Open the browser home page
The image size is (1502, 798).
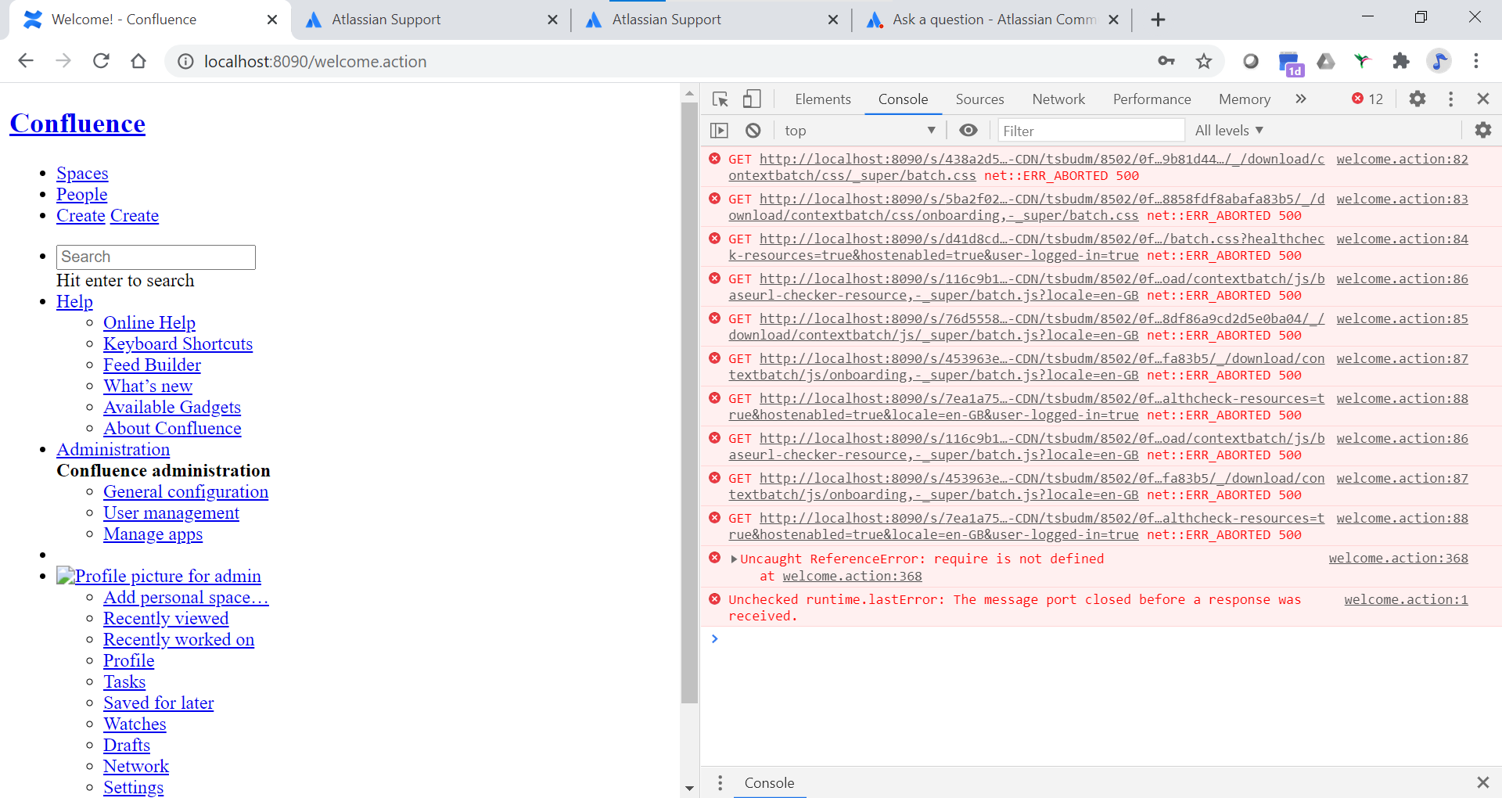pos(138,61)
